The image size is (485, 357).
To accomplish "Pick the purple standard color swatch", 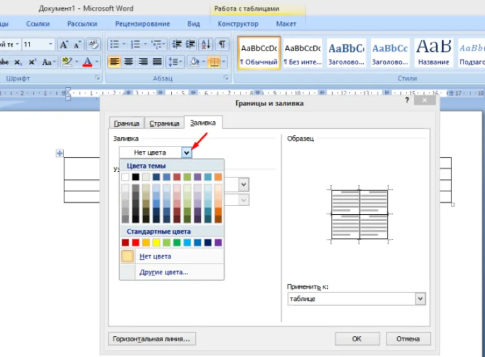I will coord(218,243).
